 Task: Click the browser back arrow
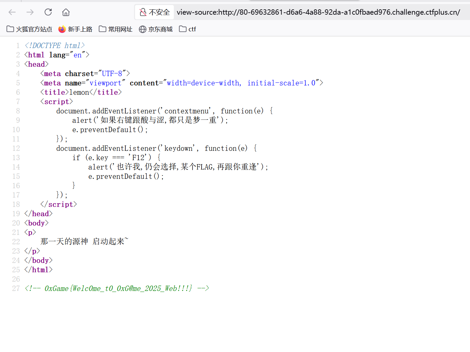point(12,12)
